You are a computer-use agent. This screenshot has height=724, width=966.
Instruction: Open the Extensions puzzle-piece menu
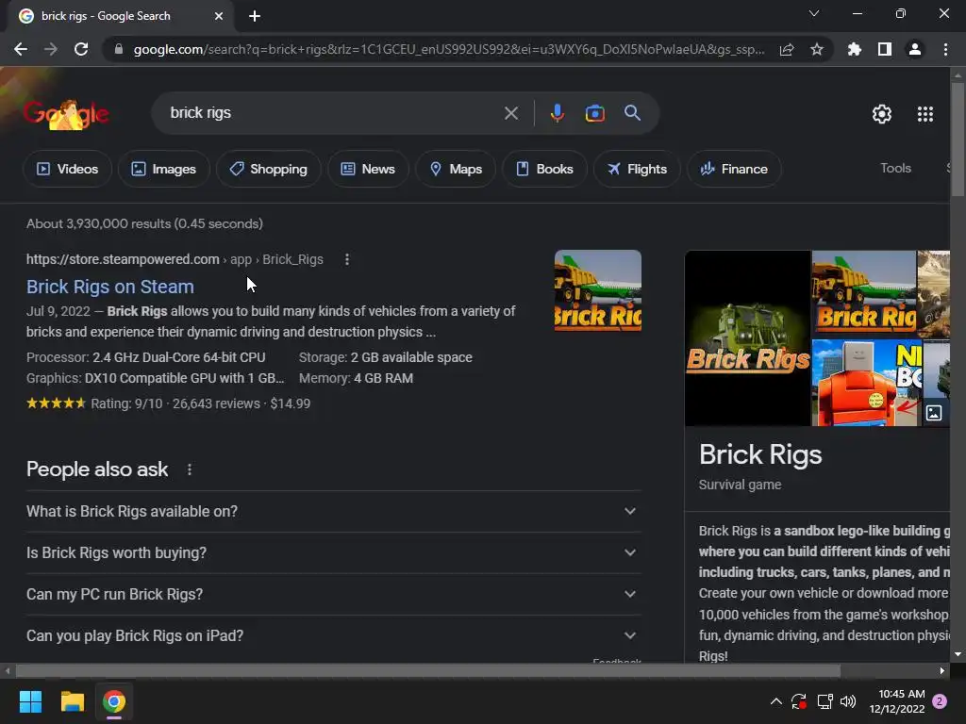[854, 49]
